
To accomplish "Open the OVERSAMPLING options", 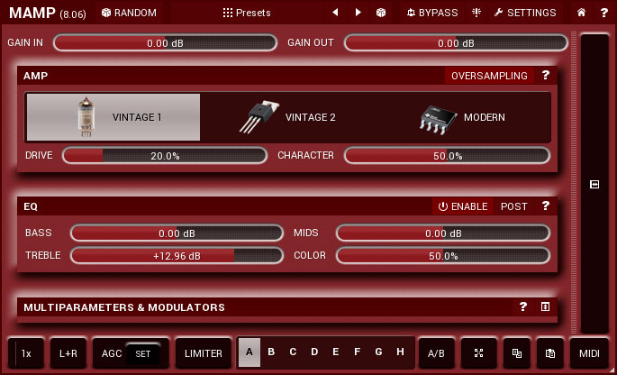I will click(x=489, y=76).
